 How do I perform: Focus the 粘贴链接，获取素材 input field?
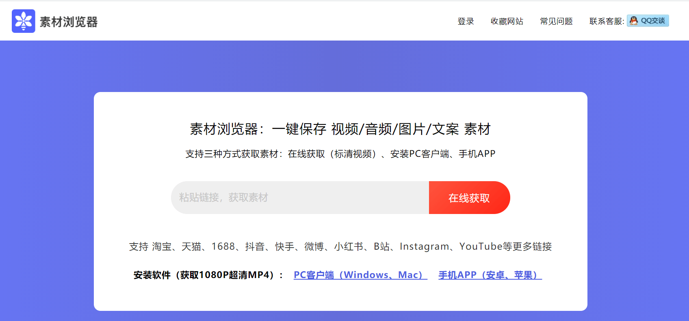click(300, 198)
